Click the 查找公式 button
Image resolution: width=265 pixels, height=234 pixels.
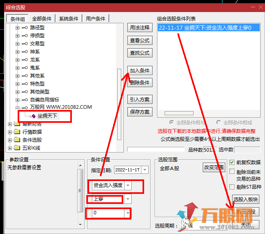point(140,53)
